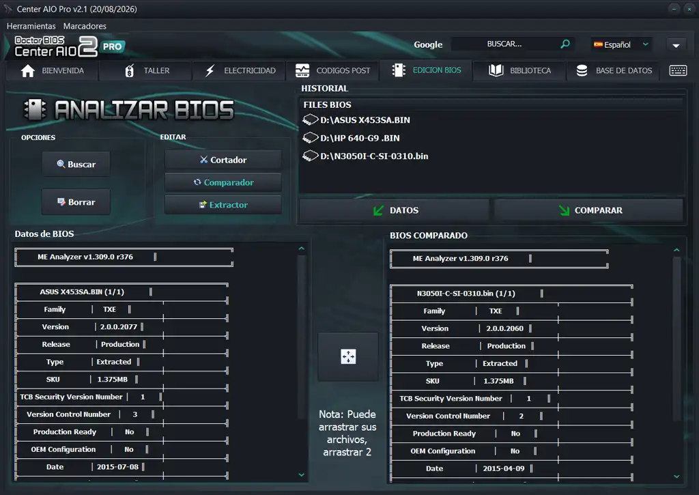This screenshot has width=699, height=495.
Task: Click Version Control Number value 2
Action: [x=521, y=416]
